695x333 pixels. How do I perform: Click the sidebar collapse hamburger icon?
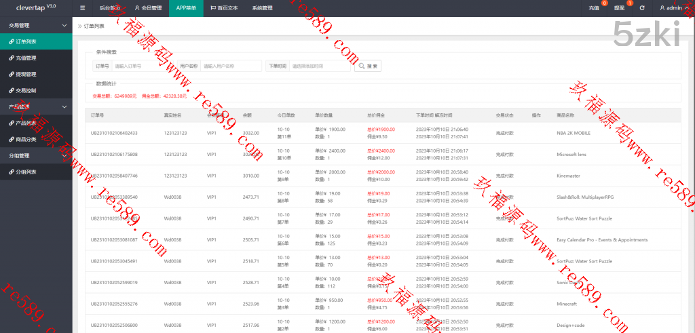click(x=82, y=8)
